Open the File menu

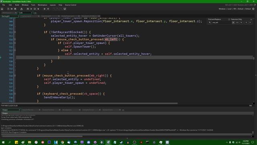click(x=4, y=5)
